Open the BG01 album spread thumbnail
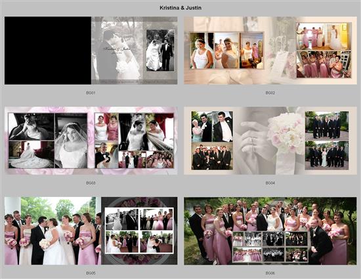 [x=91, y=51]
